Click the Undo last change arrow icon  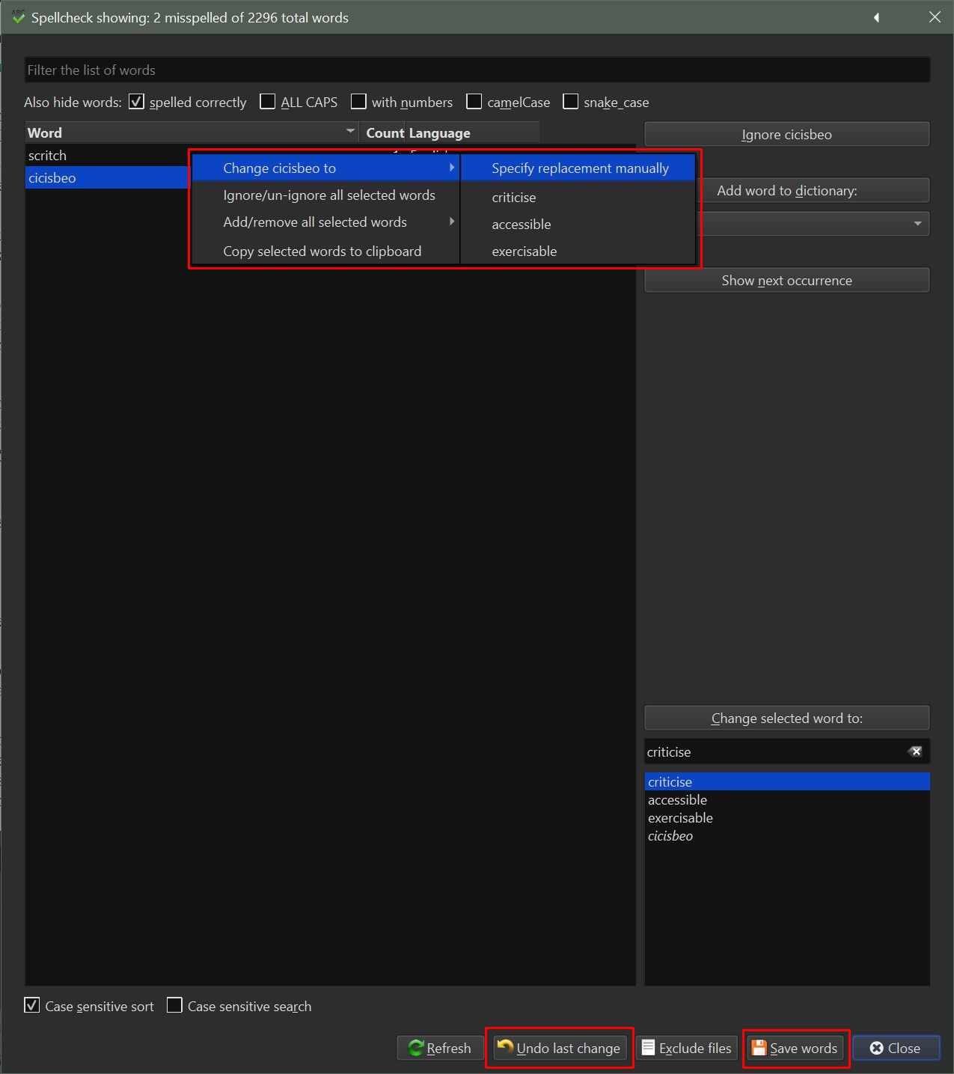(506, 1047)
